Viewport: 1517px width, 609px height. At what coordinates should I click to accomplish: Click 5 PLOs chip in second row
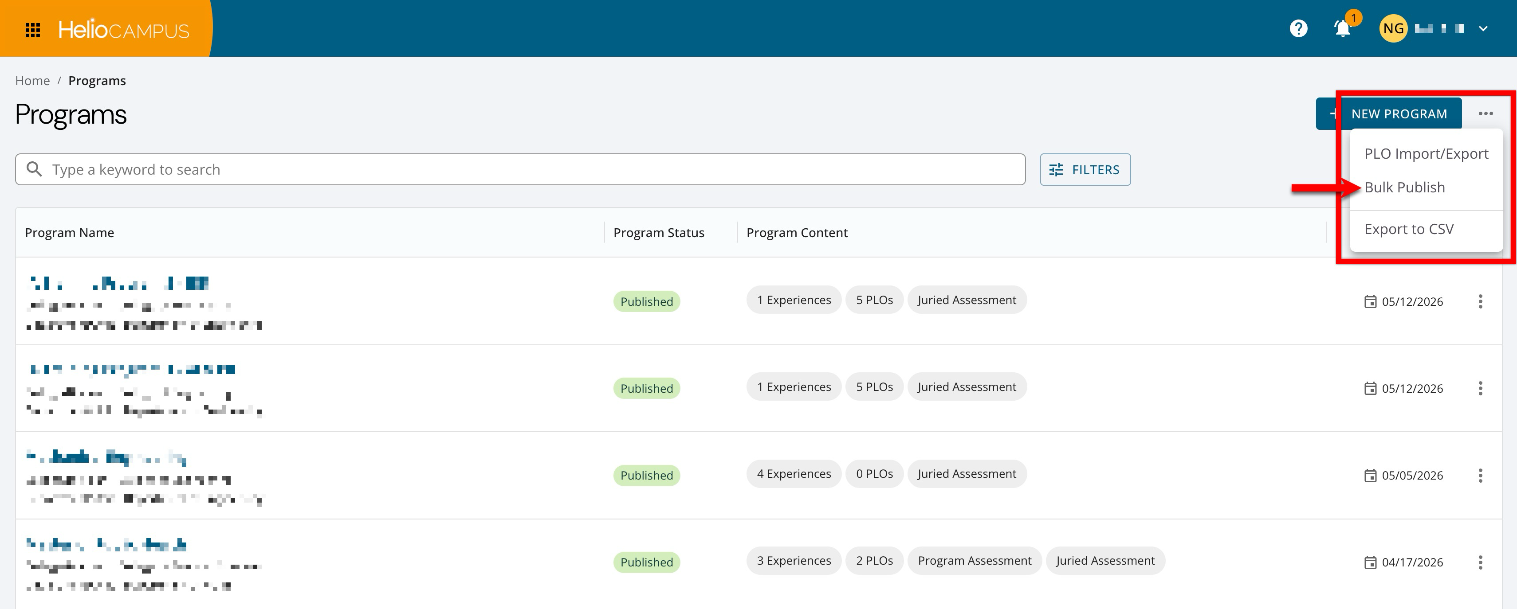point(874,386)
